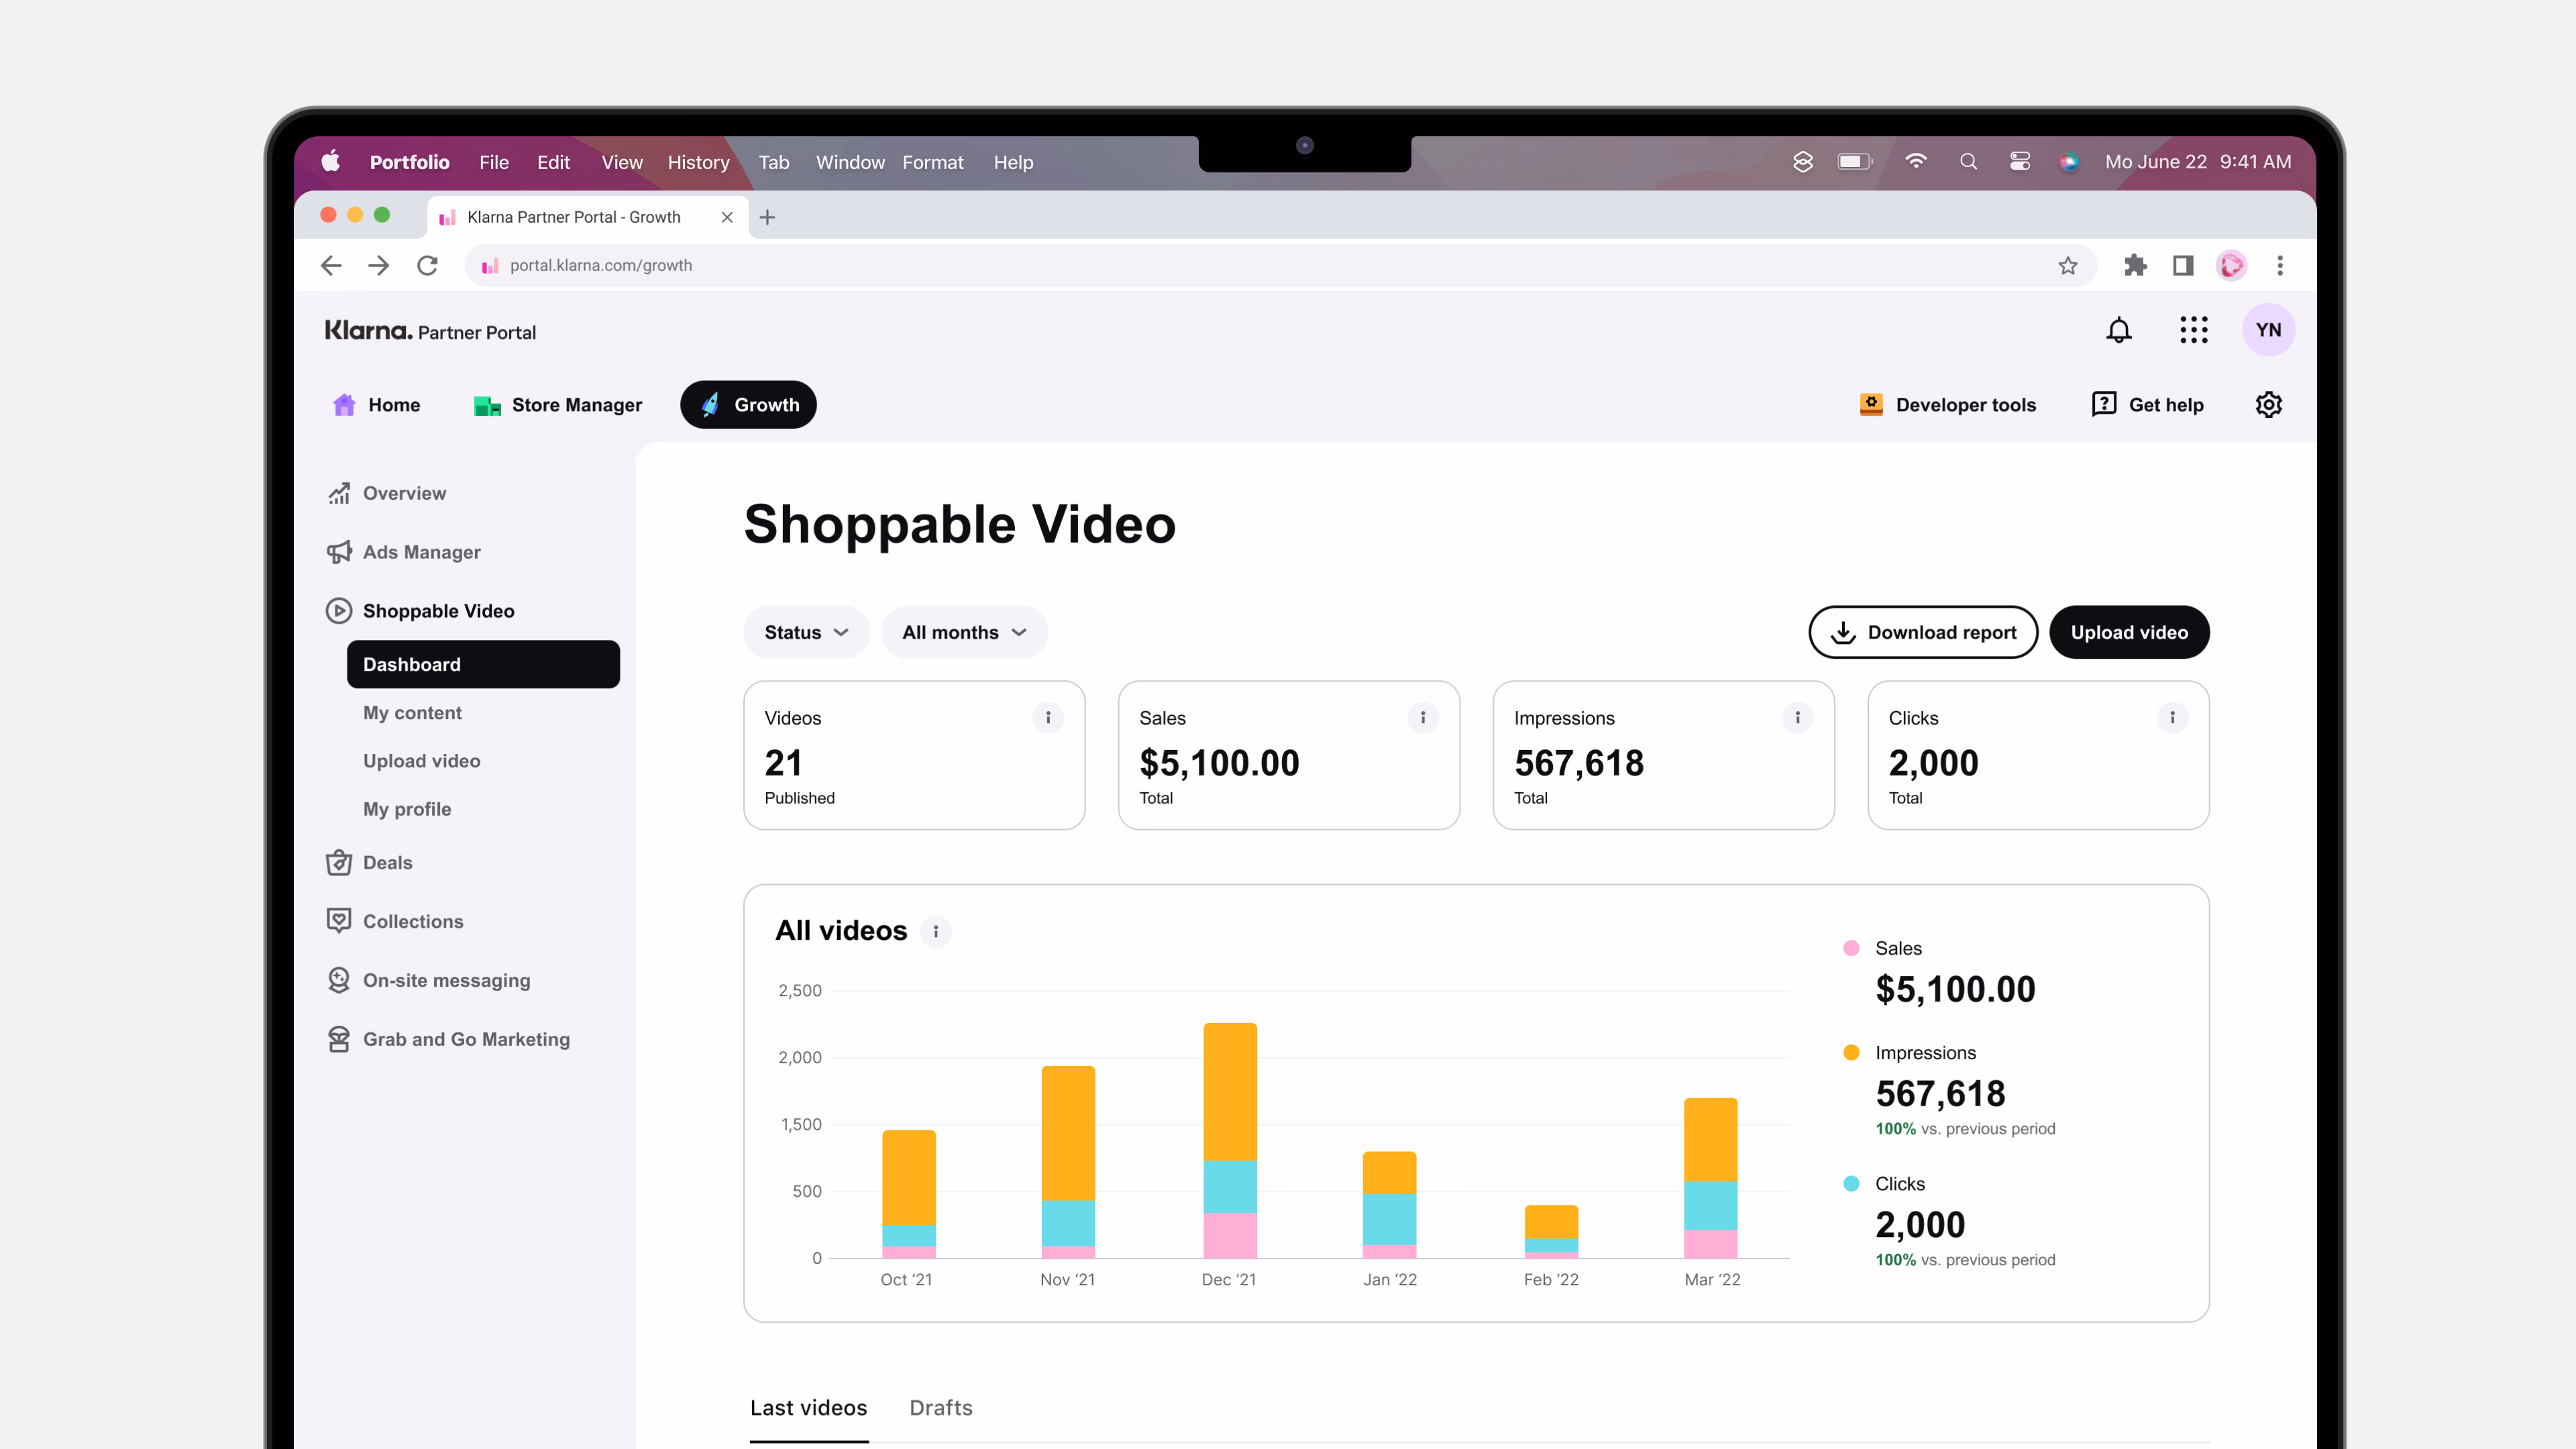Open the browser three-dot menu

pos(2280,265)
